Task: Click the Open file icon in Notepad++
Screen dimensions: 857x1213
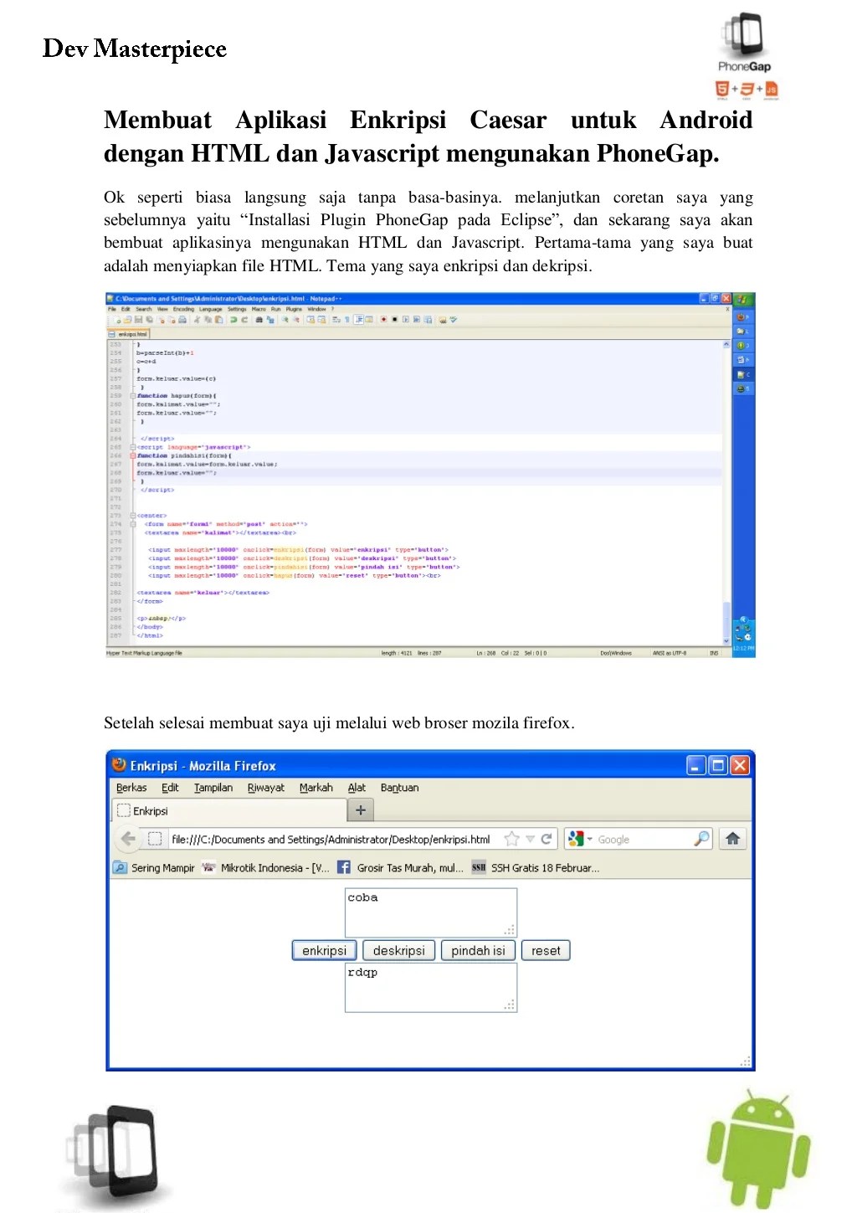Action: pos(127,319)
